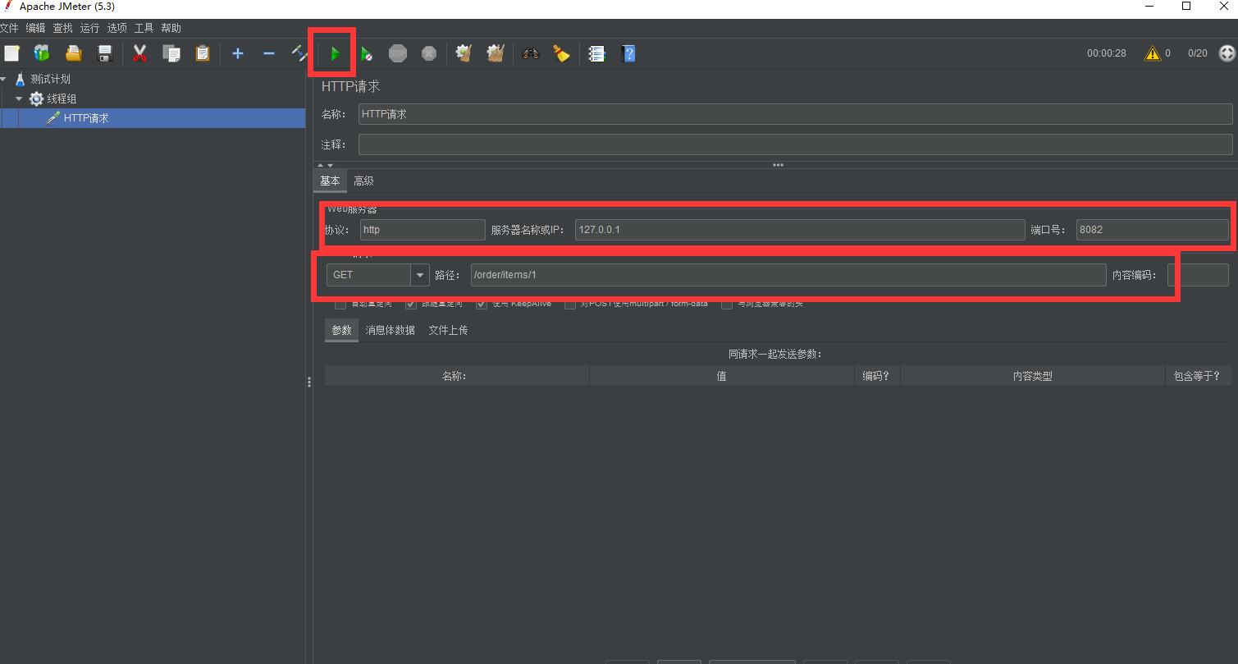Select the 线程组 node in the tree
This screenshot has height=664, width=1238.
tap(62, 98)
